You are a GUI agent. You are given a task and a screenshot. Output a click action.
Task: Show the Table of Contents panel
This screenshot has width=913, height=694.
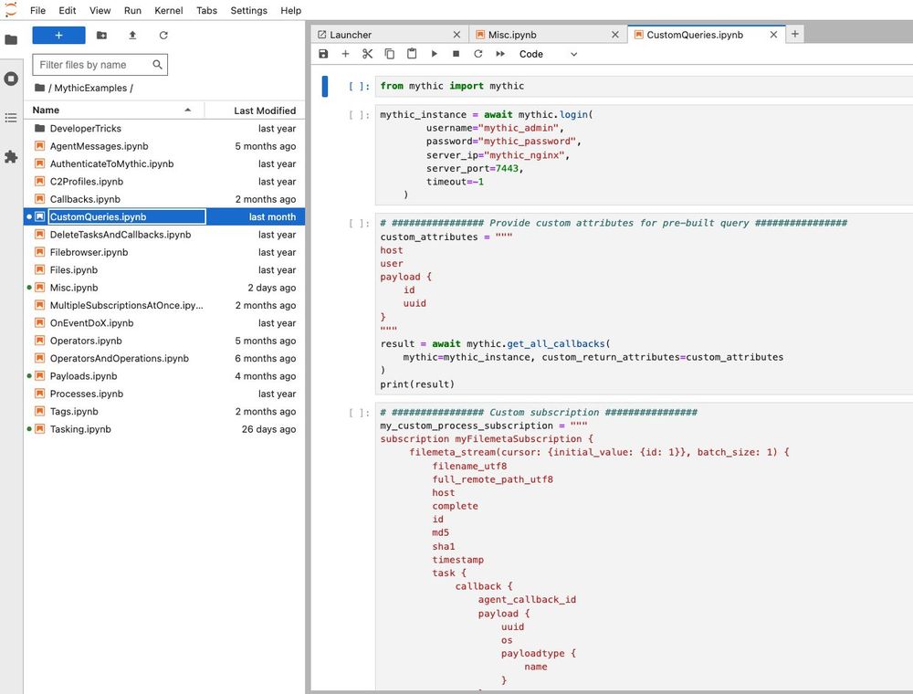11,118
